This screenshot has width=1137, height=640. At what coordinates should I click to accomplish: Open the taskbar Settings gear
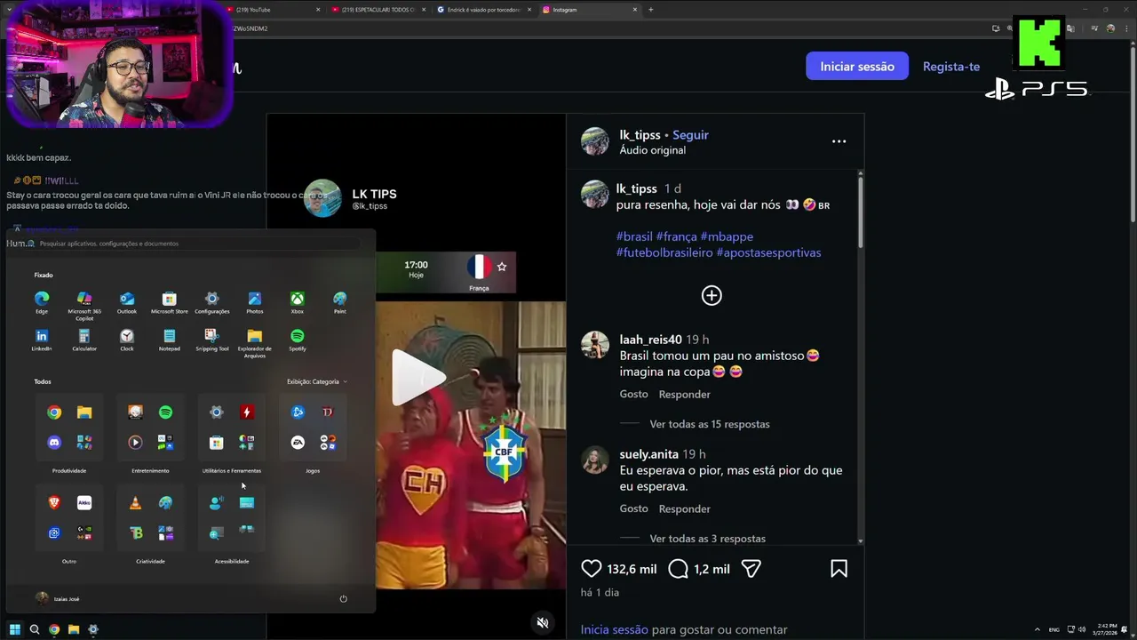tap(93, 629)
